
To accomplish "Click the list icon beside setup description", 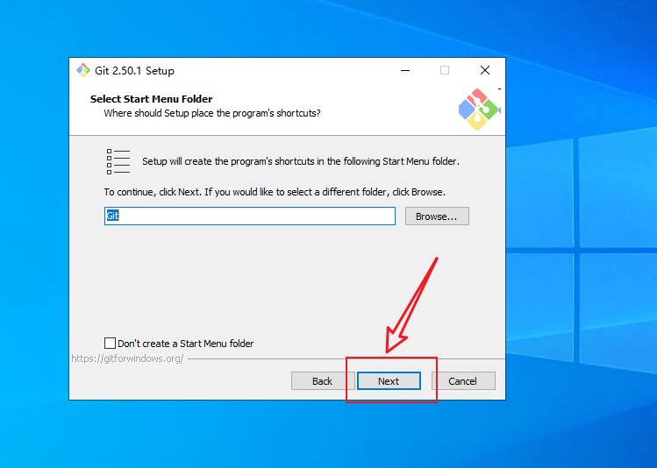I will (118, 161).
